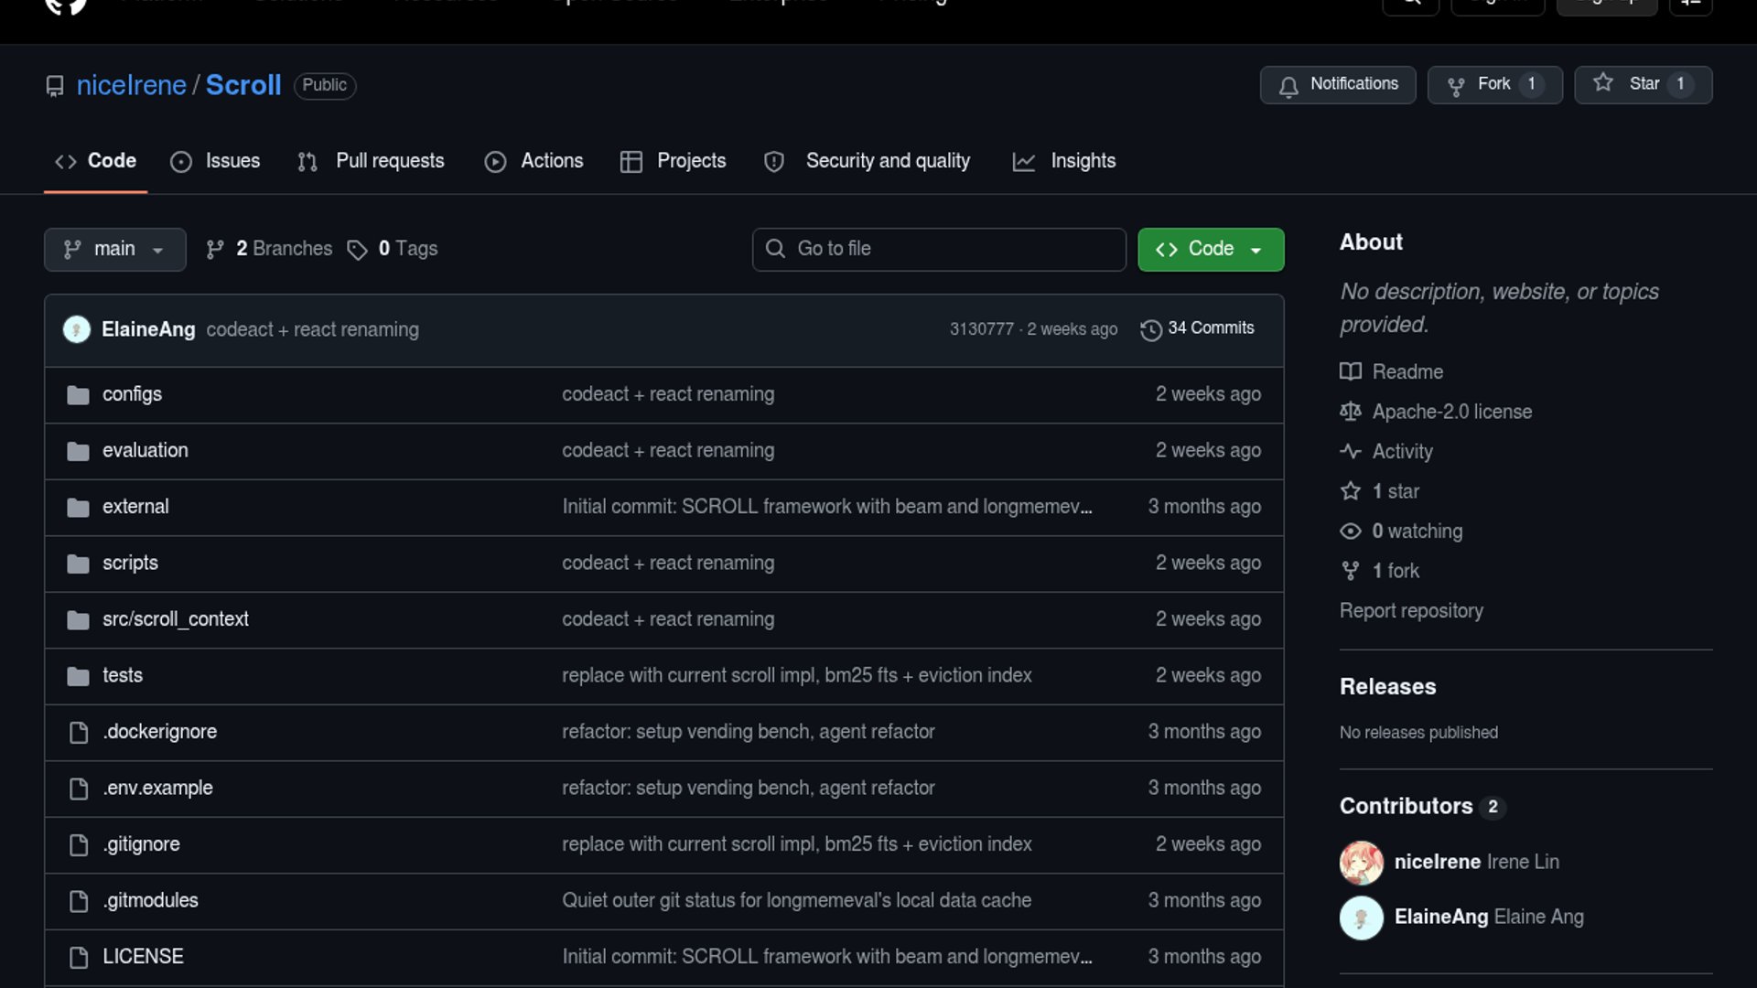Open the Projects tab
This screenshot has height=988, width=1757.
[673, 161]
